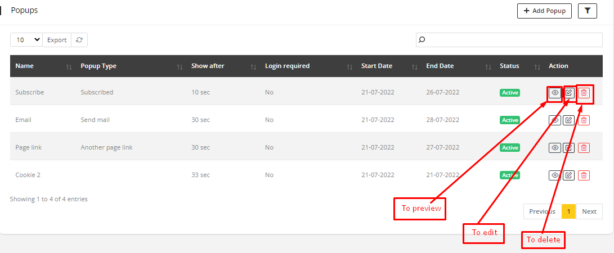Viewport: 614px width, 253px height.
Task: Delete the Cookie 2 popup
Action: (584, 175)
